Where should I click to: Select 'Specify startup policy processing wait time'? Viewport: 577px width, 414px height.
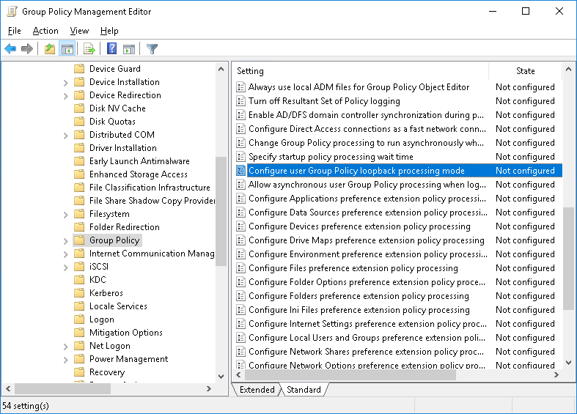(x=331, y=157)
